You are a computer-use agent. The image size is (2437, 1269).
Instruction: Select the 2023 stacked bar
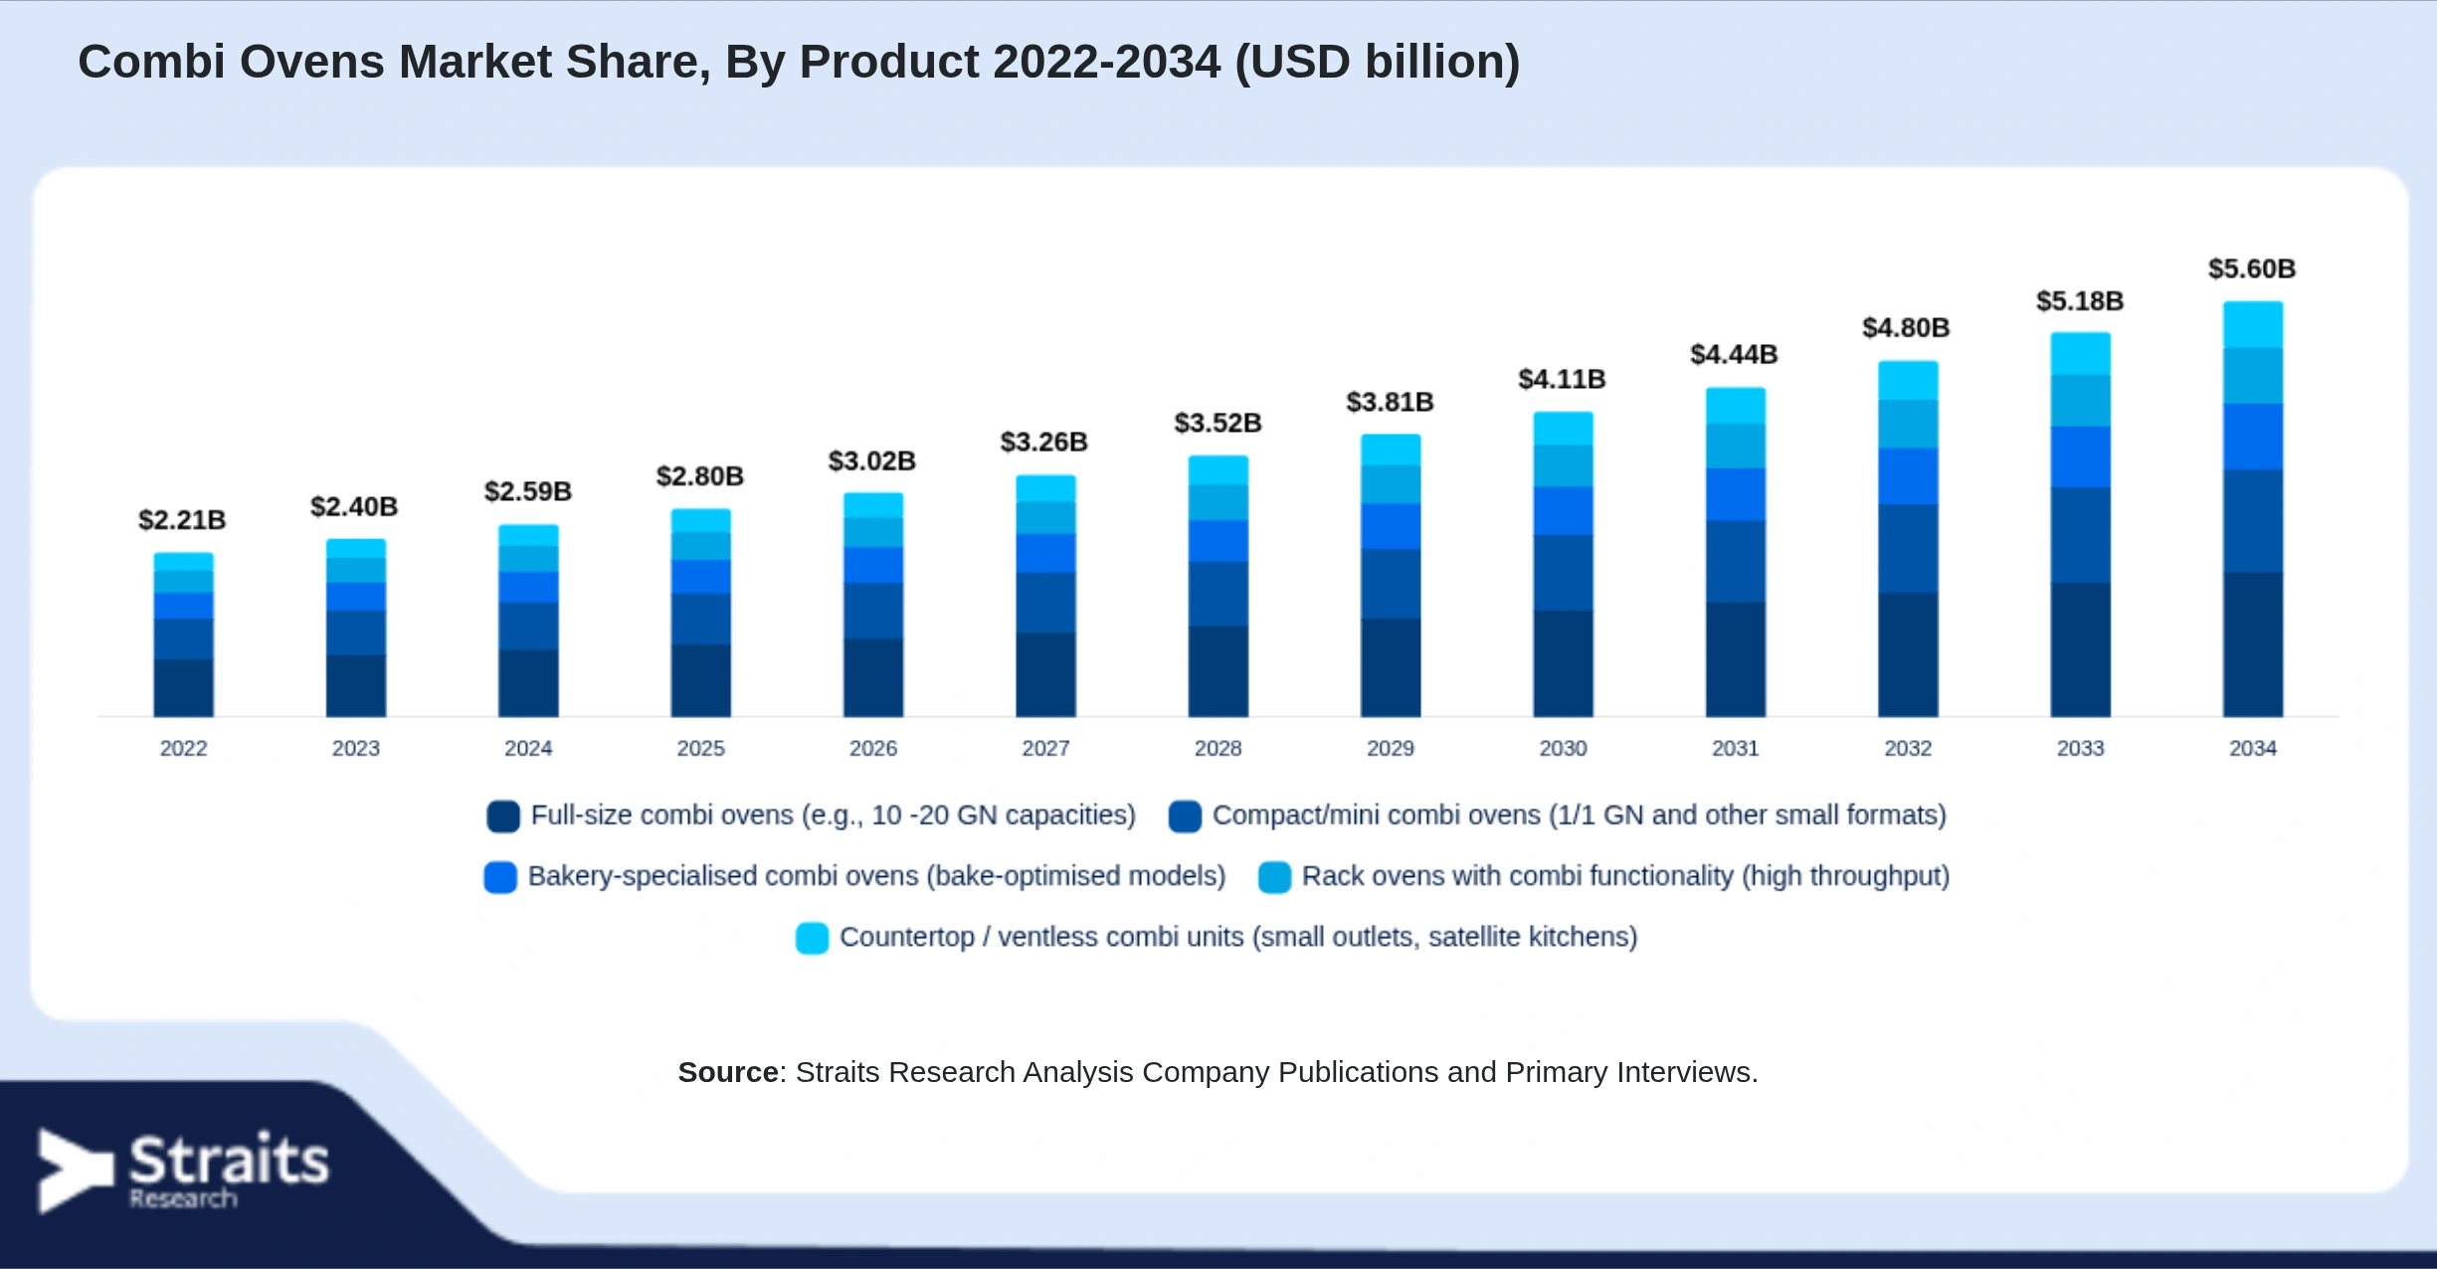[356, 628]
